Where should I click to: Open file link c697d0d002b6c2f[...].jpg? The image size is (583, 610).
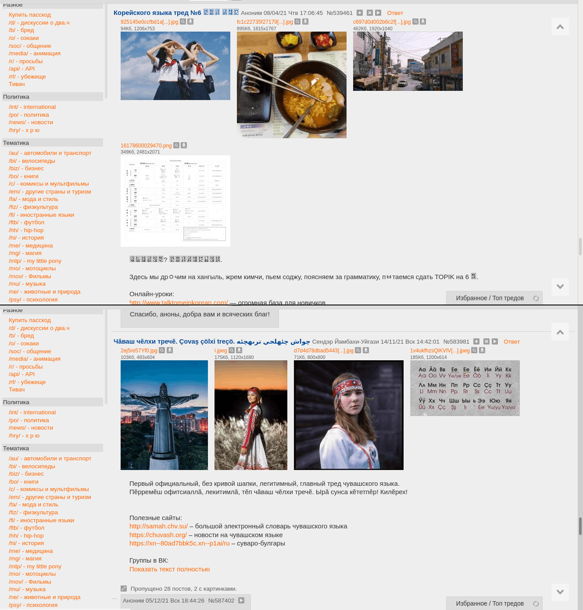pos(382,22)
